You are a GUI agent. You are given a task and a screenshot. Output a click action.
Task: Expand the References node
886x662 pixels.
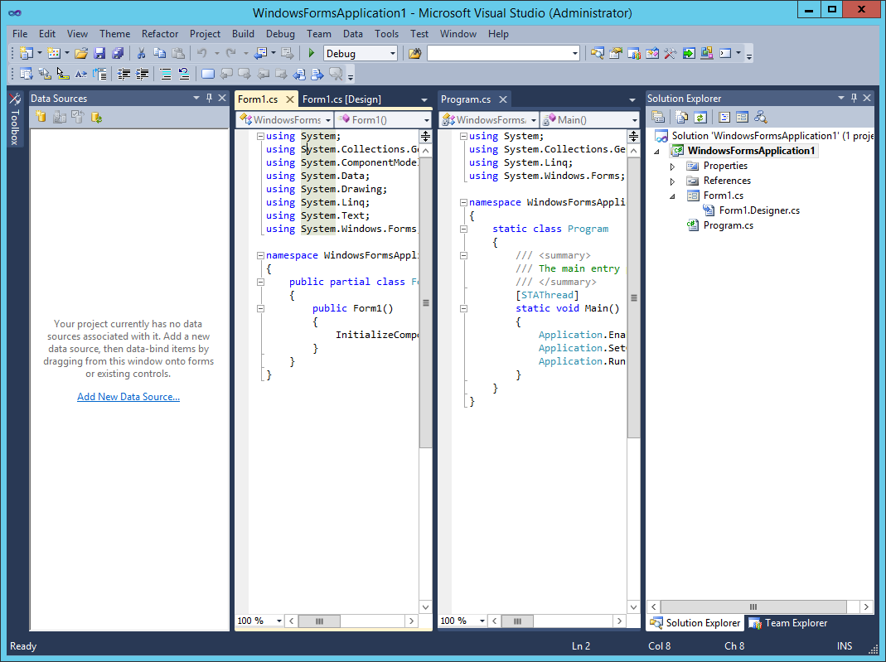pos(673,180)
